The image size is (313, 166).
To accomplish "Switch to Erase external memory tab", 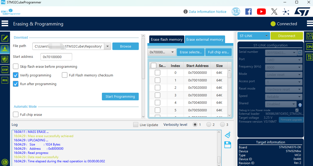I will [x=205, y=39].
